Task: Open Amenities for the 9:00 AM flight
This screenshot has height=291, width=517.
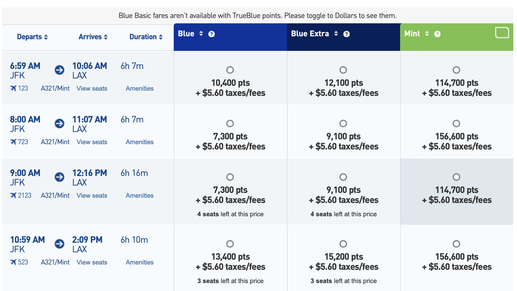Action: click(139, 196)
